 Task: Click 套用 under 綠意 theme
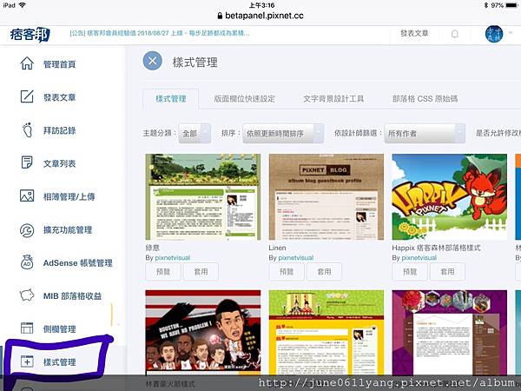pyautogui.click(x=201, y=272)
